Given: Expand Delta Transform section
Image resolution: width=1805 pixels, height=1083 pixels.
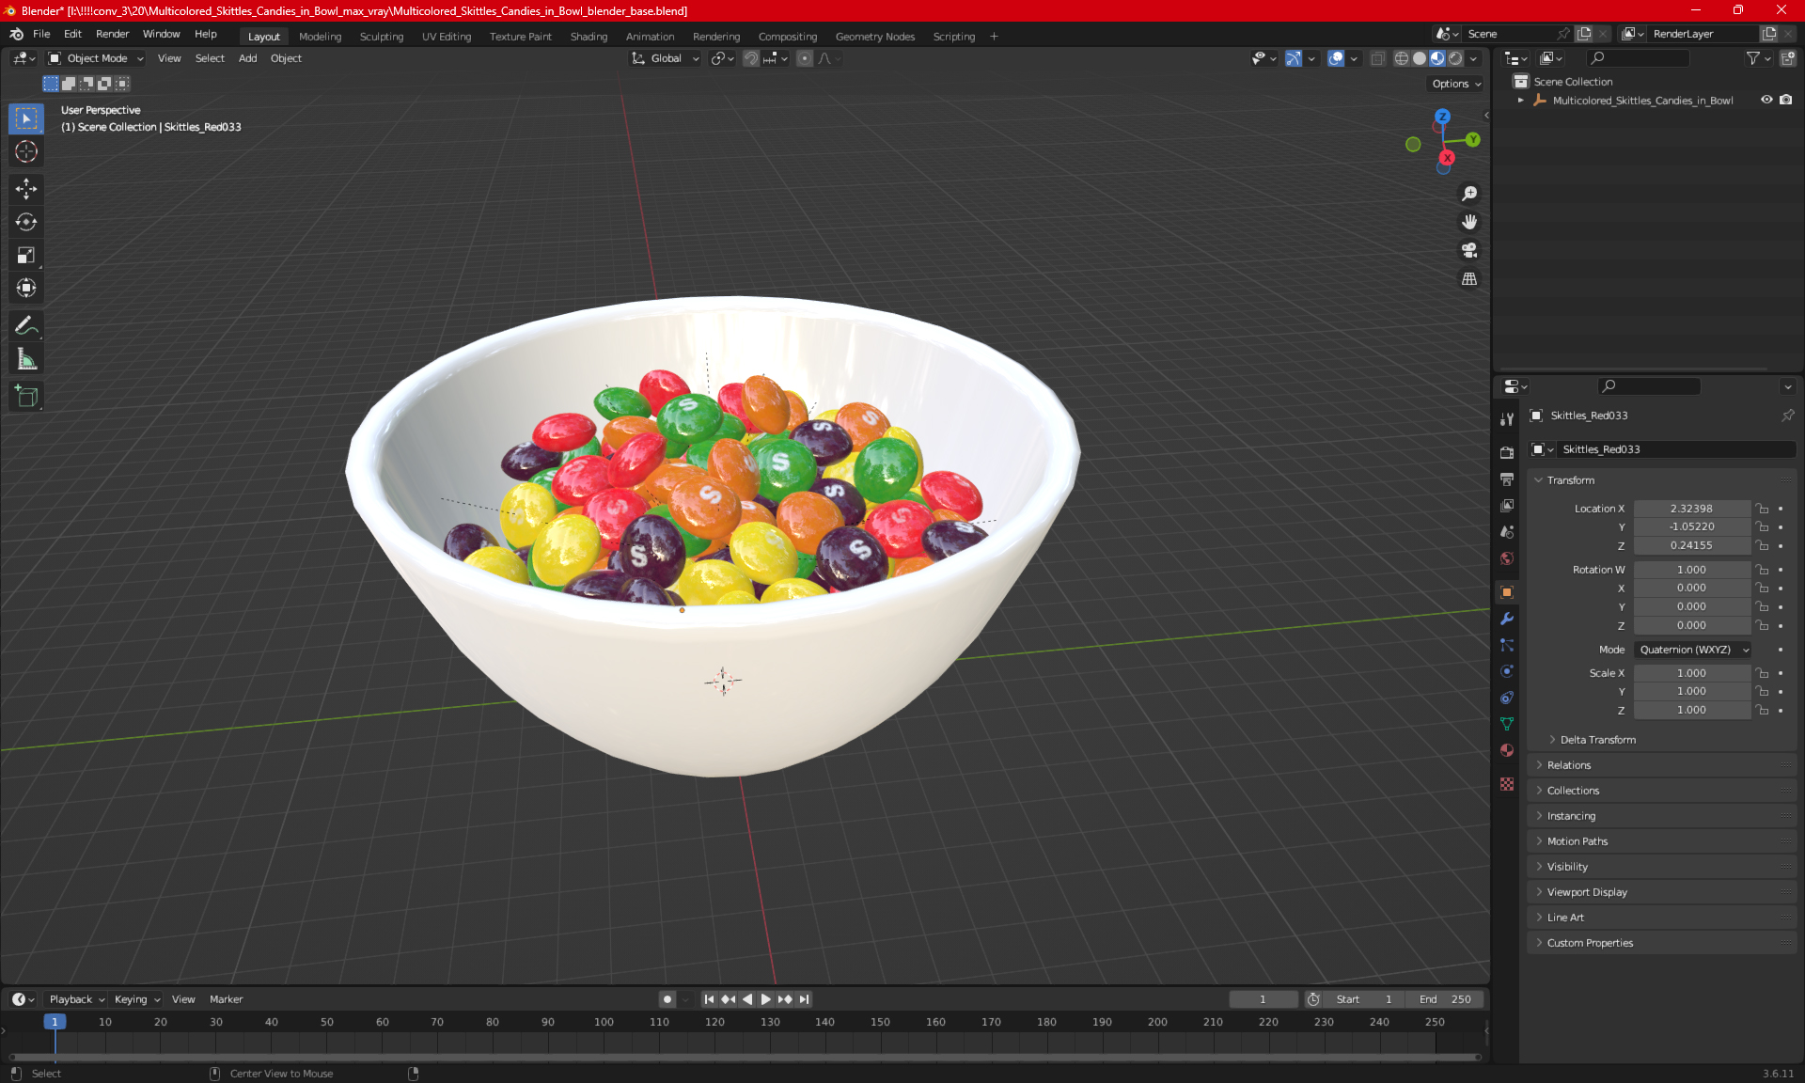Looking at the screenshot, I should tap(1598, 740).
